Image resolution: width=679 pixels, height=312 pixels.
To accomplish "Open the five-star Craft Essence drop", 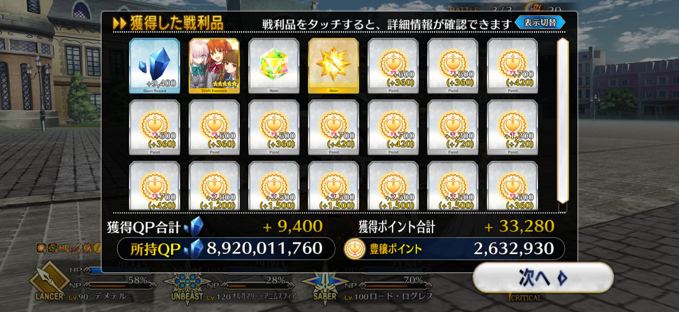I will click(x=214, y=66).
